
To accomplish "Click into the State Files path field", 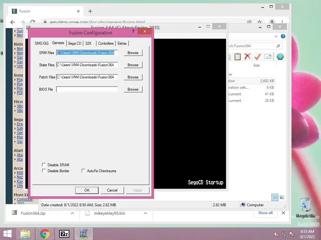I will click(87, 65).
